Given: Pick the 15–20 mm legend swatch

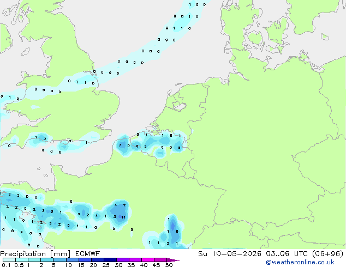Looking at the screenshot, I should (x=85, y=260).
